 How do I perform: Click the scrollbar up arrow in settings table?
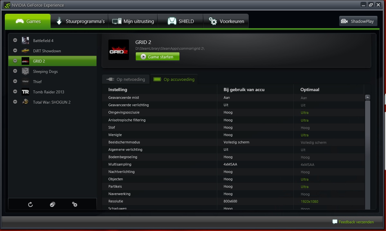point(368,97)
